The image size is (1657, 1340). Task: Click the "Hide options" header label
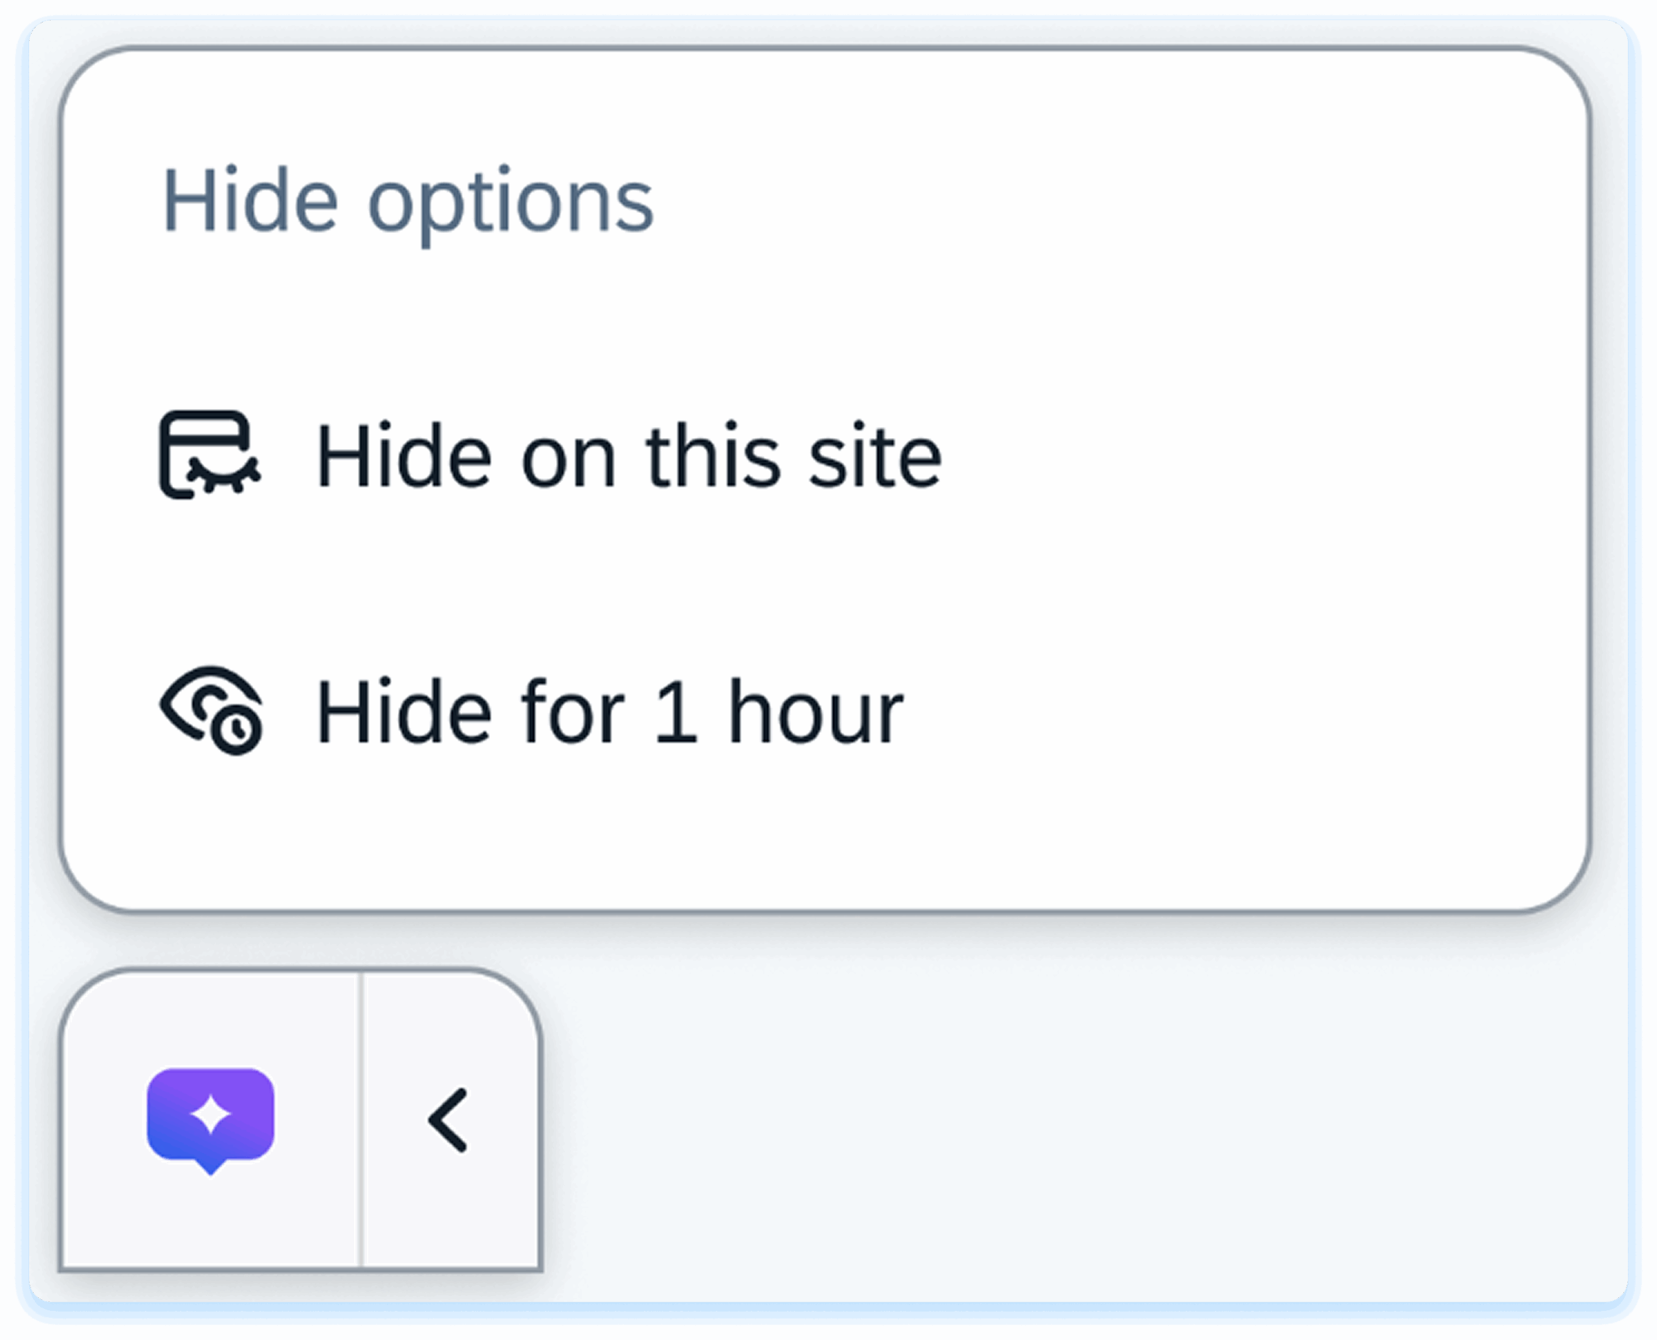(408, 203)
